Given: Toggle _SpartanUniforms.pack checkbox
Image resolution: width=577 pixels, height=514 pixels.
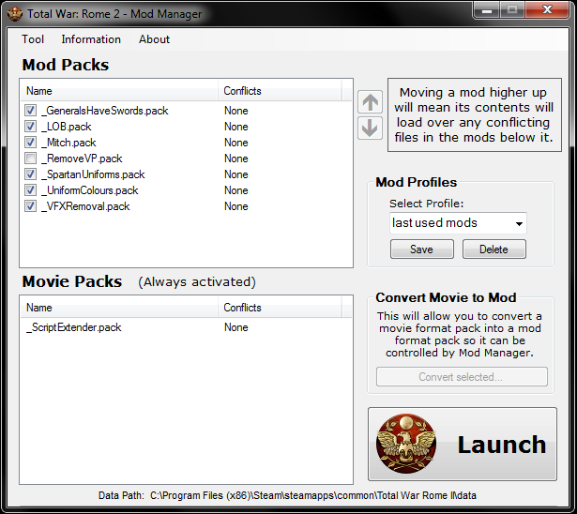Looking at the screenshot, I should [31, 174].
